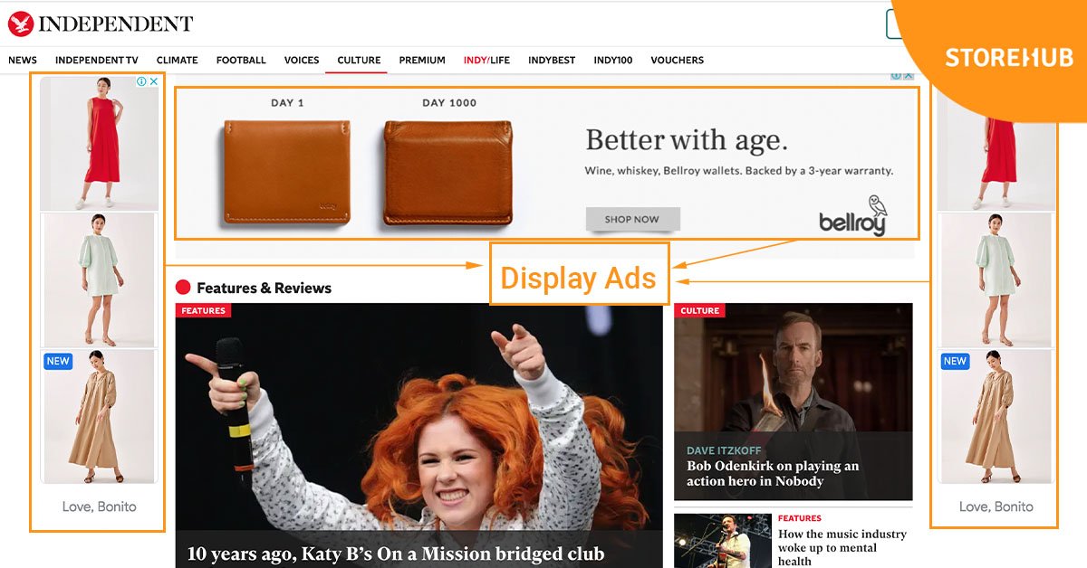This screenshot has width=1087, height=568.
Task: Visit the INDY100 link
Action: 613,61
